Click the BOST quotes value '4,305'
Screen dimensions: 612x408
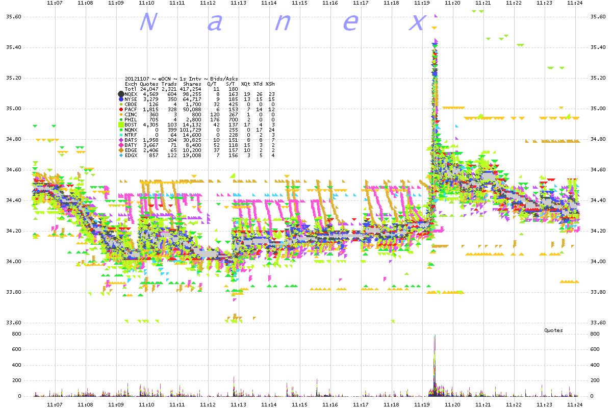tap(150, 124)
